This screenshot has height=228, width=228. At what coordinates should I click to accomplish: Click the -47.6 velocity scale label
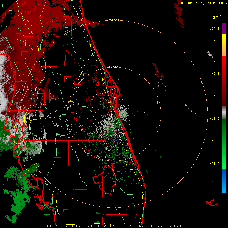pos(215,141)
